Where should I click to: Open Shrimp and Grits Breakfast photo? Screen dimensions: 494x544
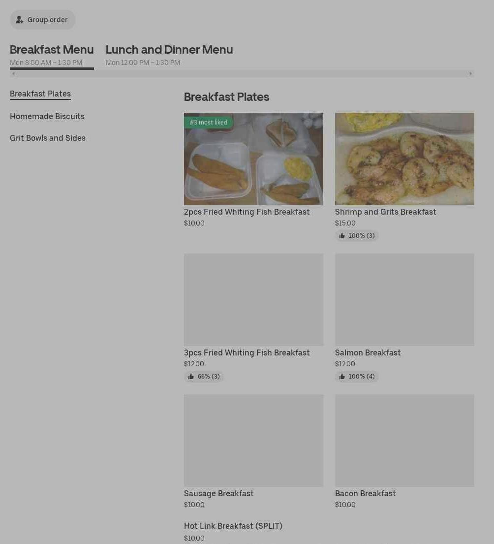404,159
